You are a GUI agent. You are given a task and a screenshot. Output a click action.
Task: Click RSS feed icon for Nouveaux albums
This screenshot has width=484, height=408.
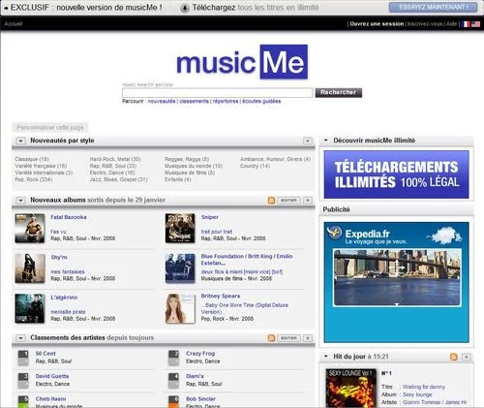[x=271, y=201]
